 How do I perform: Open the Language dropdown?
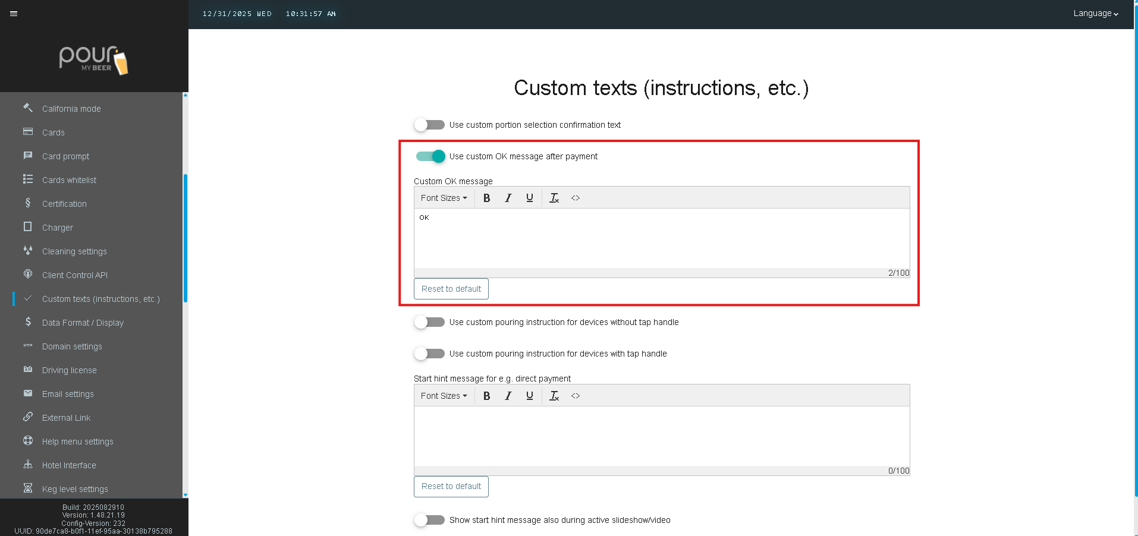coord(1095,14)
